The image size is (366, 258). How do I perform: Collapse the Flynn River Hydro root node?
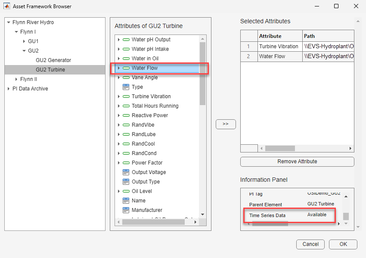tap(8, 22)
